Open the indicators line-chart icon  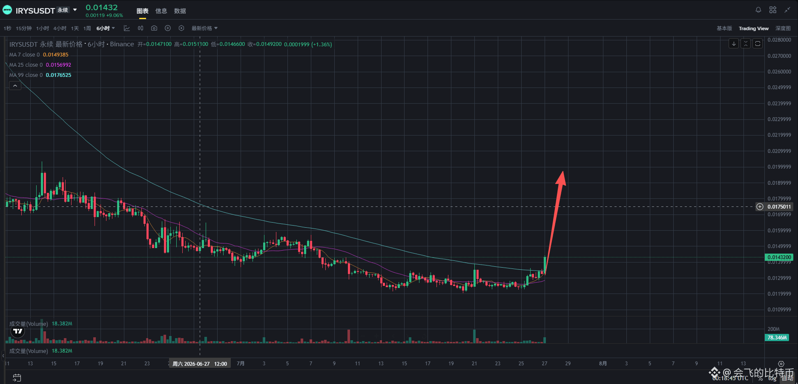click(127, 28)
